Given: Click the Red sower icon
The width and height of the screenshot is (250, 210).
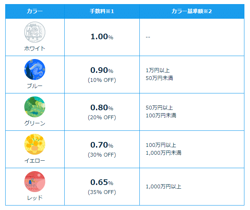Looking at the screenshot, I should click(x=35, y=182).
